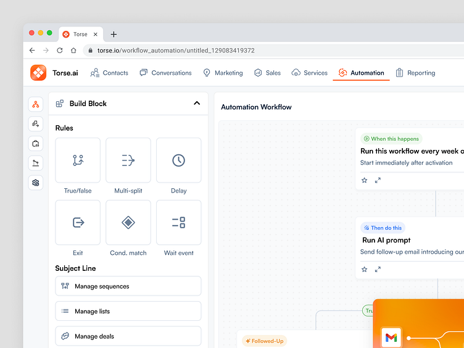Click the Build Block blocks icon
This screenshot has width=464, height=348.
pyautogui.click(x=59, y=103)
